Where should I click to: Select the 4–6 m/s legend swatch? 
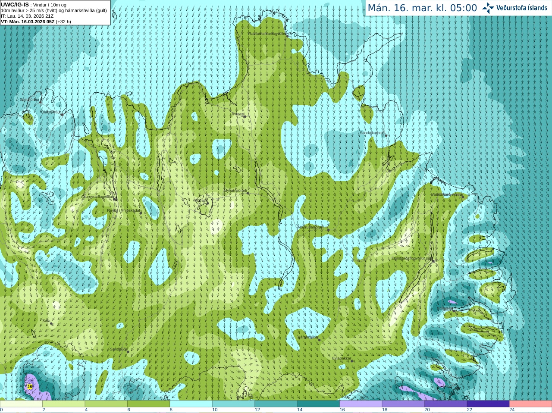tap(106, 404)
